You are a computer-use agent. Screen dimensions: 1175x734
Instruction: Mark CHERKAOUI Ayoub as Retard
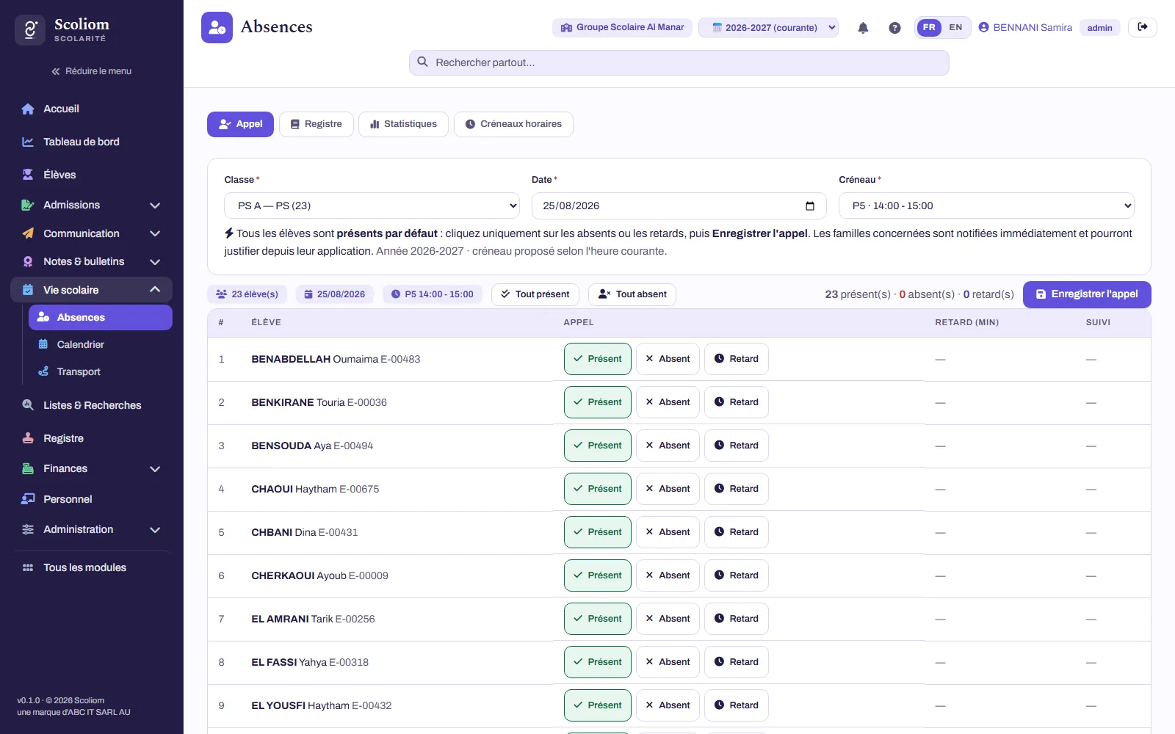736,575
